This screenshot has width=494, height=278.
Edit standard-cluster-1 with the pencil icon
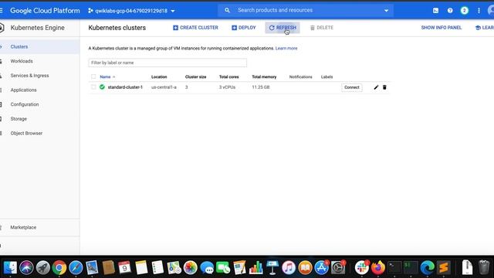click(x=376, y=87)
